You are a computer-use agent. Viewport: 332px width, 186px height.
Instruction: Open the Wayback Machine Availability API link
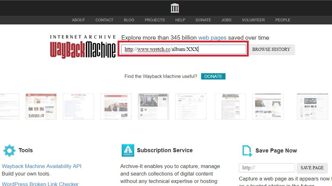pyautogui.click(x=41, y=166)
